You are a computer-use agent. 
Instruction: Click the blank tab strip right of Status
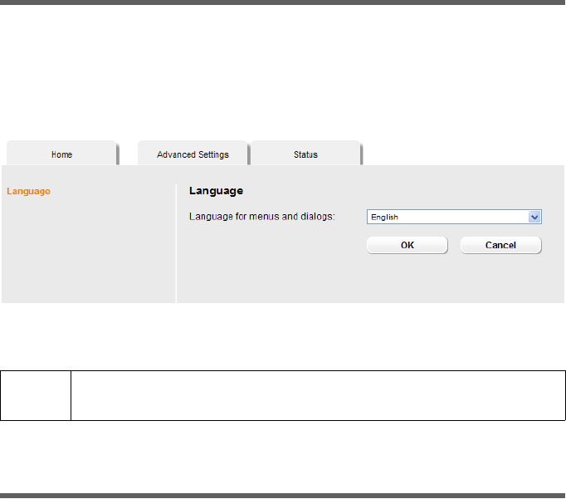465,154
